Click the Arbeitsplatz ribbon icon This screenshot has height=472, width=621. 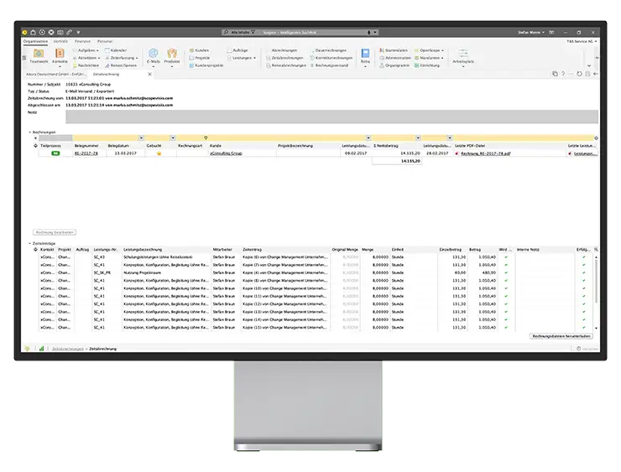pos(462,56)
